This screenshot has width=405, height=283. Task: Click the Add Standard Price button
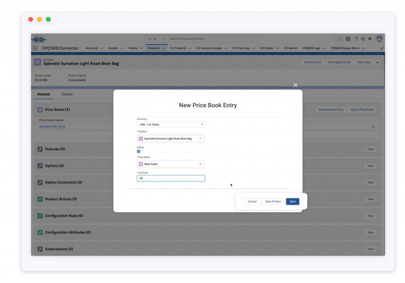(x=331, y=110)
